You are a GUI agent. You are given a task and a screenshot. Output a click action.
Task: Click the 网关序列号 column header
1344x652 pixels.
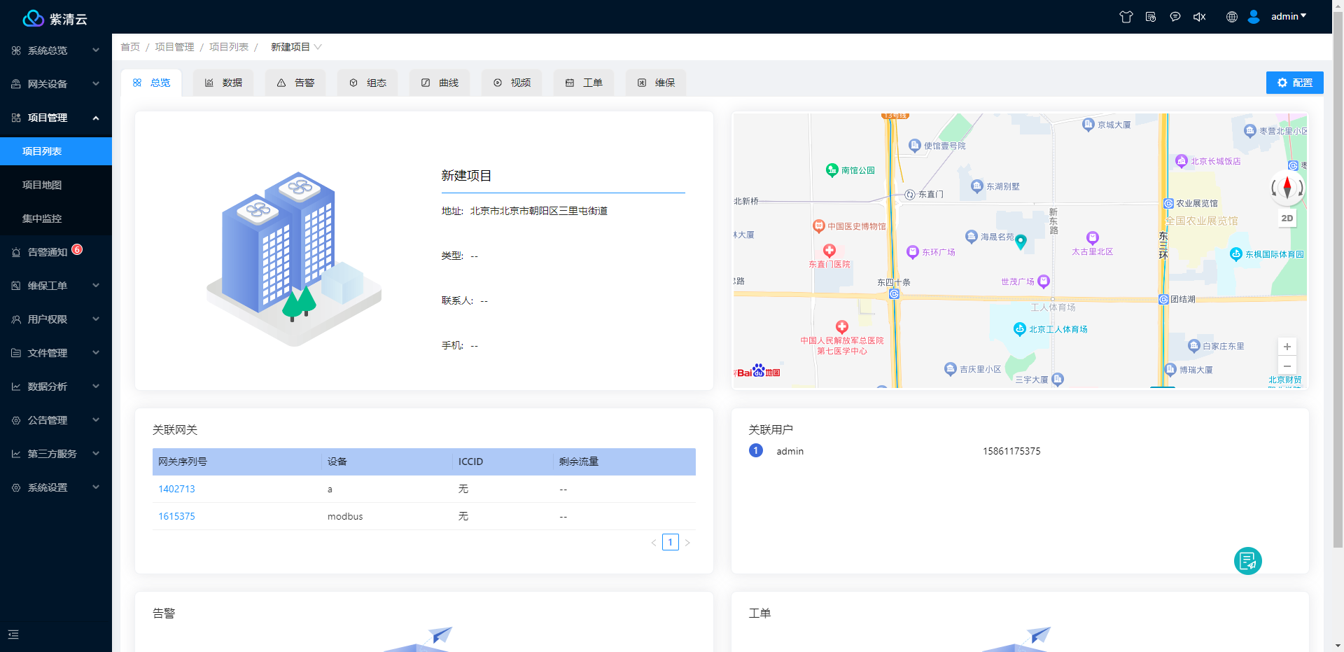pyautogui.click(x=237, y=462)
